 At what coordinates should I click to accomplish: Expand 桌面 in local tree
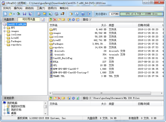click(x=4, y=113)
